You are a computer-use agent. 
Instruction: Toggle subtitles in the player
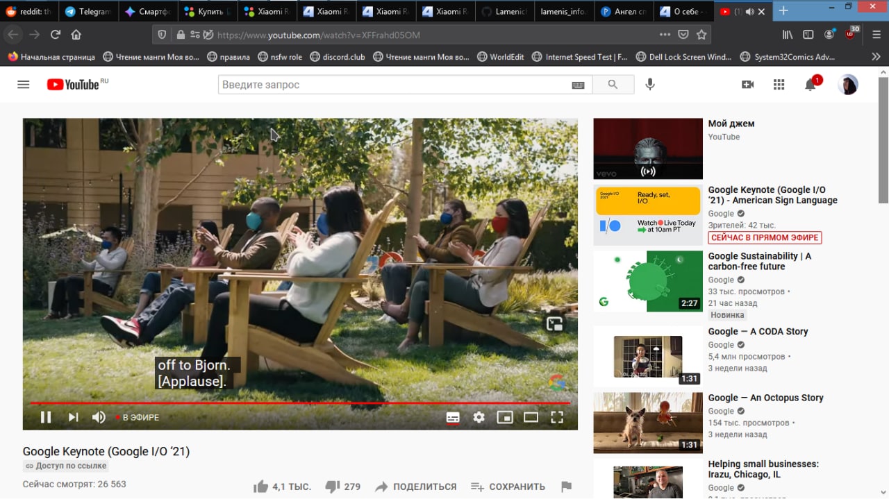click(452, 417)
